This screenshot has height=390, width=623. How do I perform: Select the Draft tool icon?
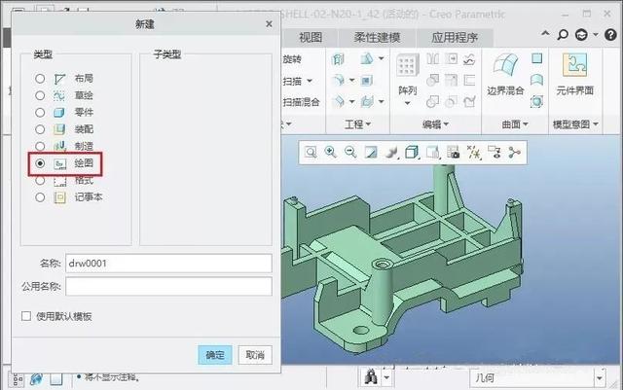tap(366, 59)
